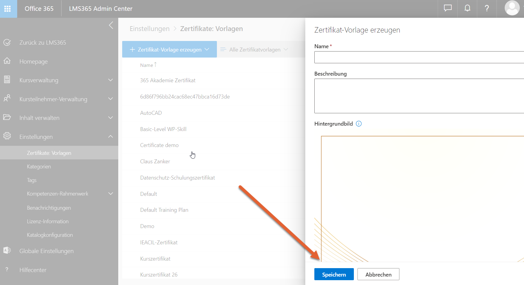Collapse the left navigation sidebar
The width and height of the screenshot is (524, 285).
coord(111,25)
